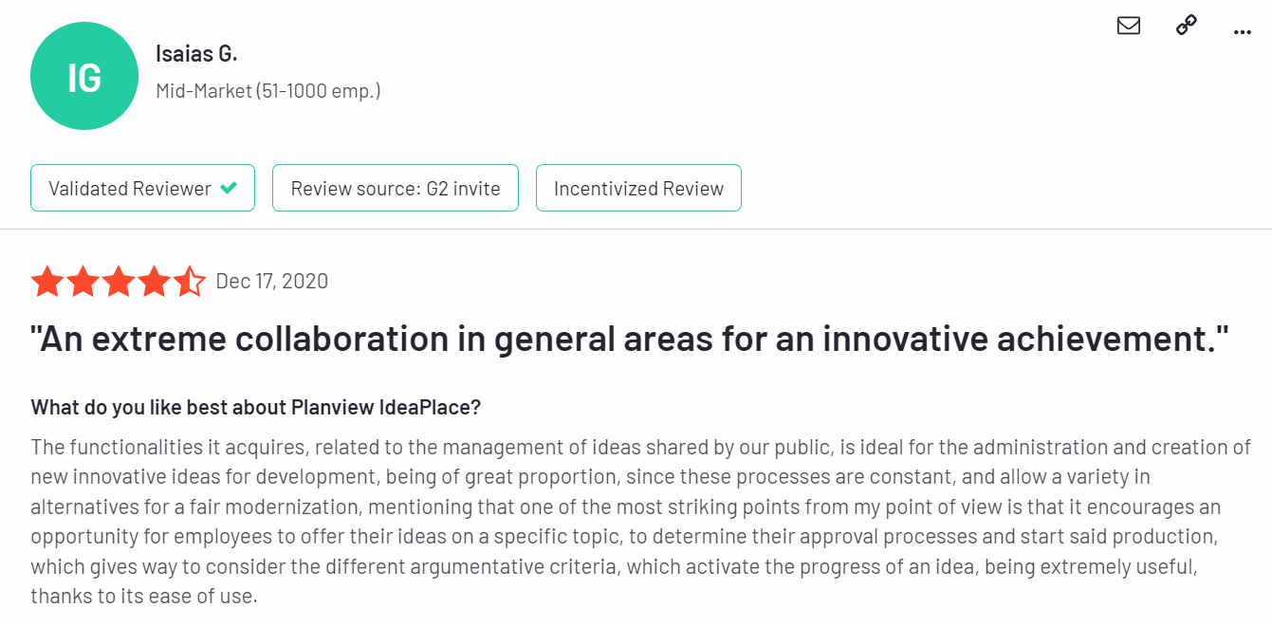
Task: Click the first rating star
Action: (x=47, y=282)
